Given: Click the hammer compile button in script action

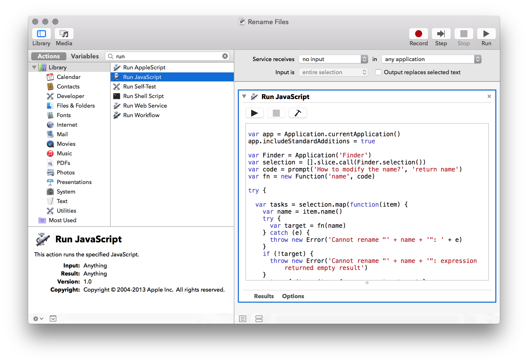Looking at the screenshot, I should [298, 113].
